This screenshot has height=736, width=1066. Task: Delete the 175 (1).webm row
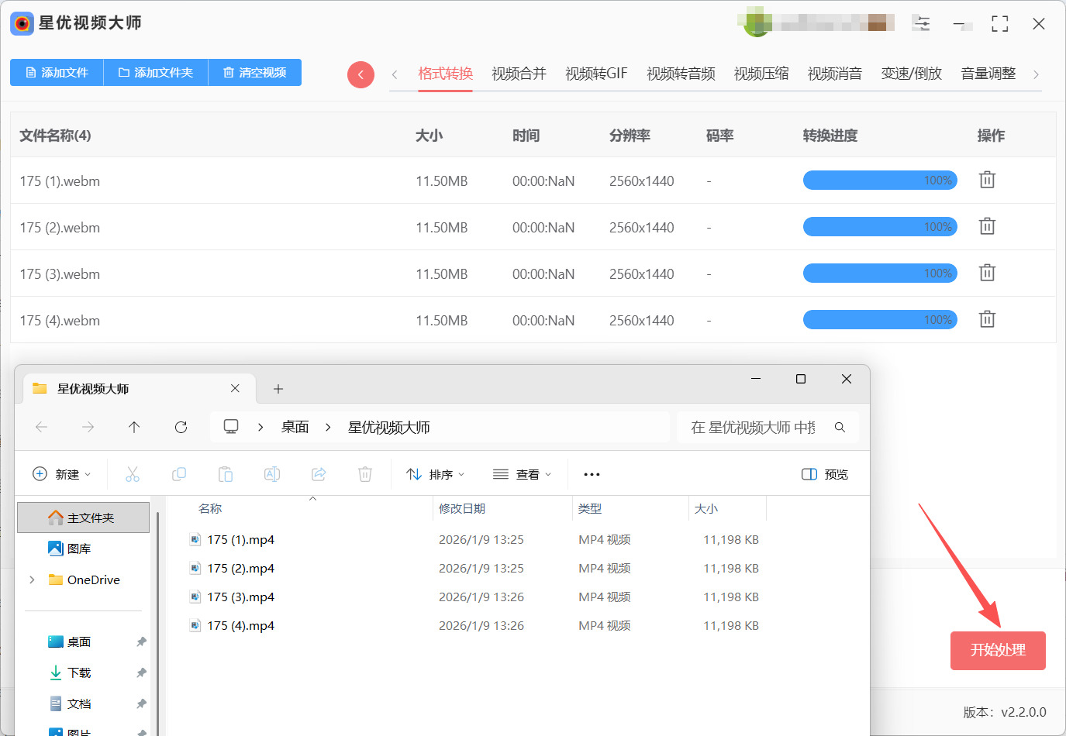(987, 180)
